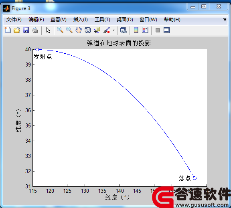231x208 pixels.
Task: Click the x-axis tick label 130
Action: [x=85, y=191]
